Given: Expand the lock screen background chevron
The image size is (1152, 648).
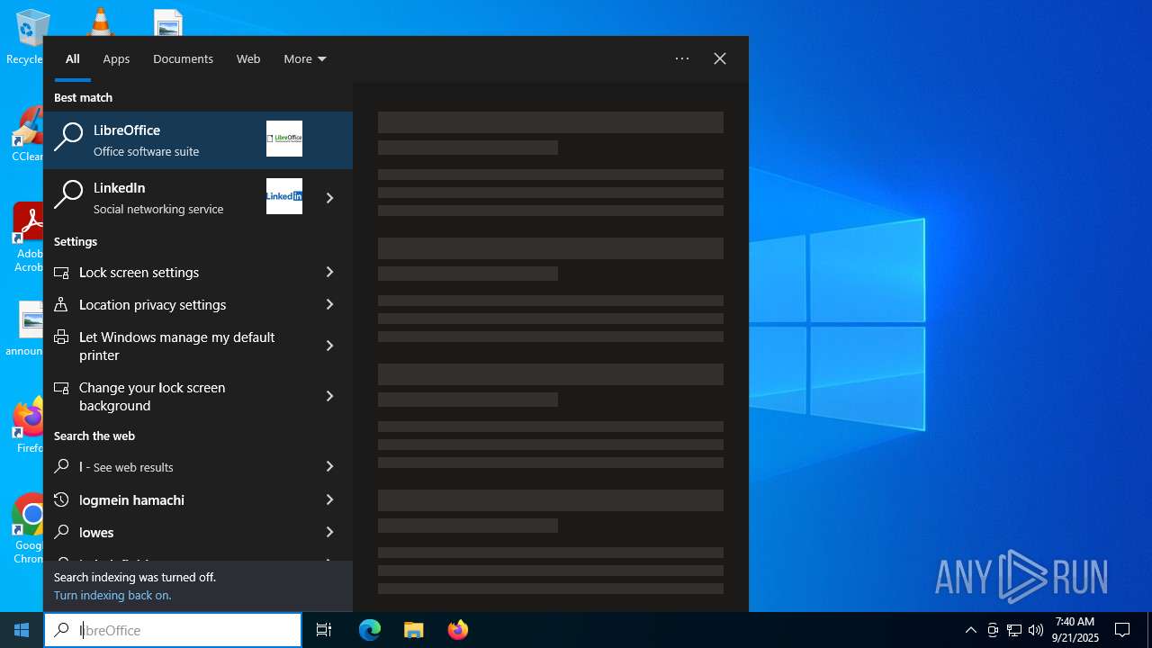Looking at the screenshot, I should pos(329,396).
